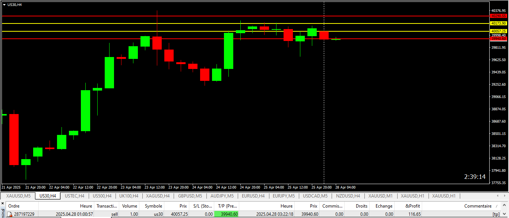Open the GBPUSD,M5 chart tab
Image resolution: width=509 pixels, height=218 pixels.
pos(190,196)
